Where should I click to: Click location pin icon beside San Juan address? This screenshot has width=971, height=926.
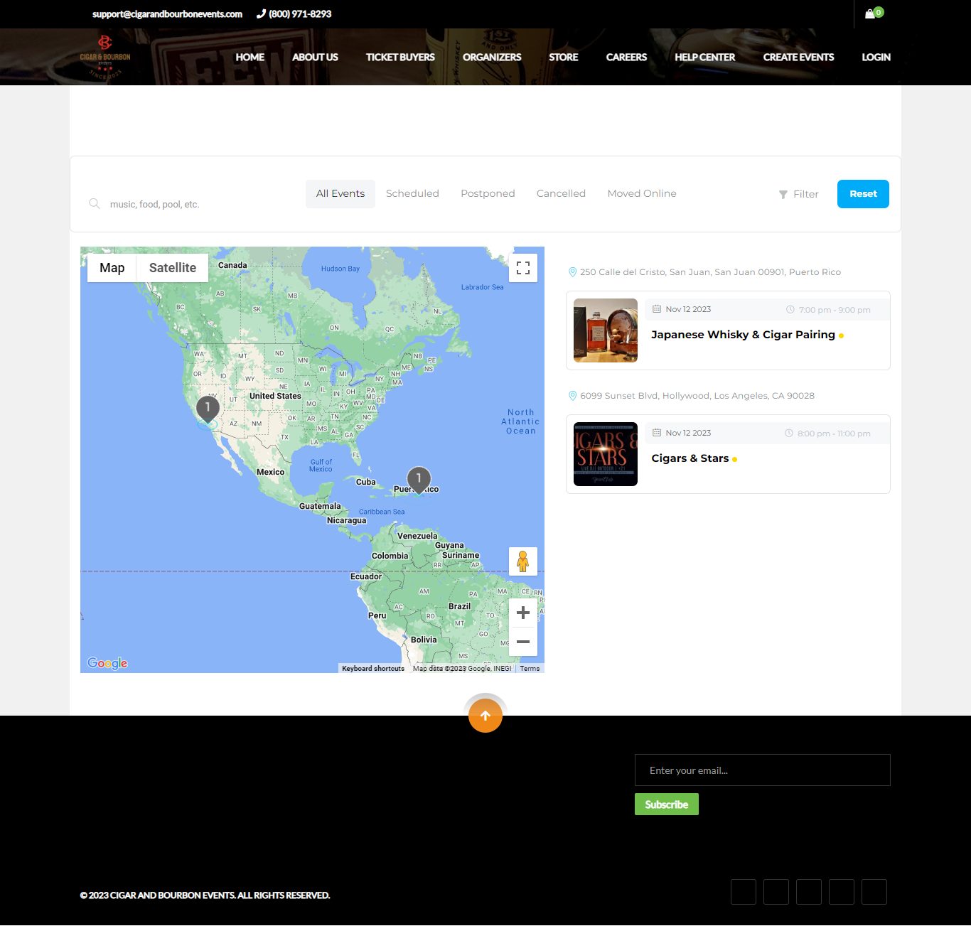click(572, 272)
